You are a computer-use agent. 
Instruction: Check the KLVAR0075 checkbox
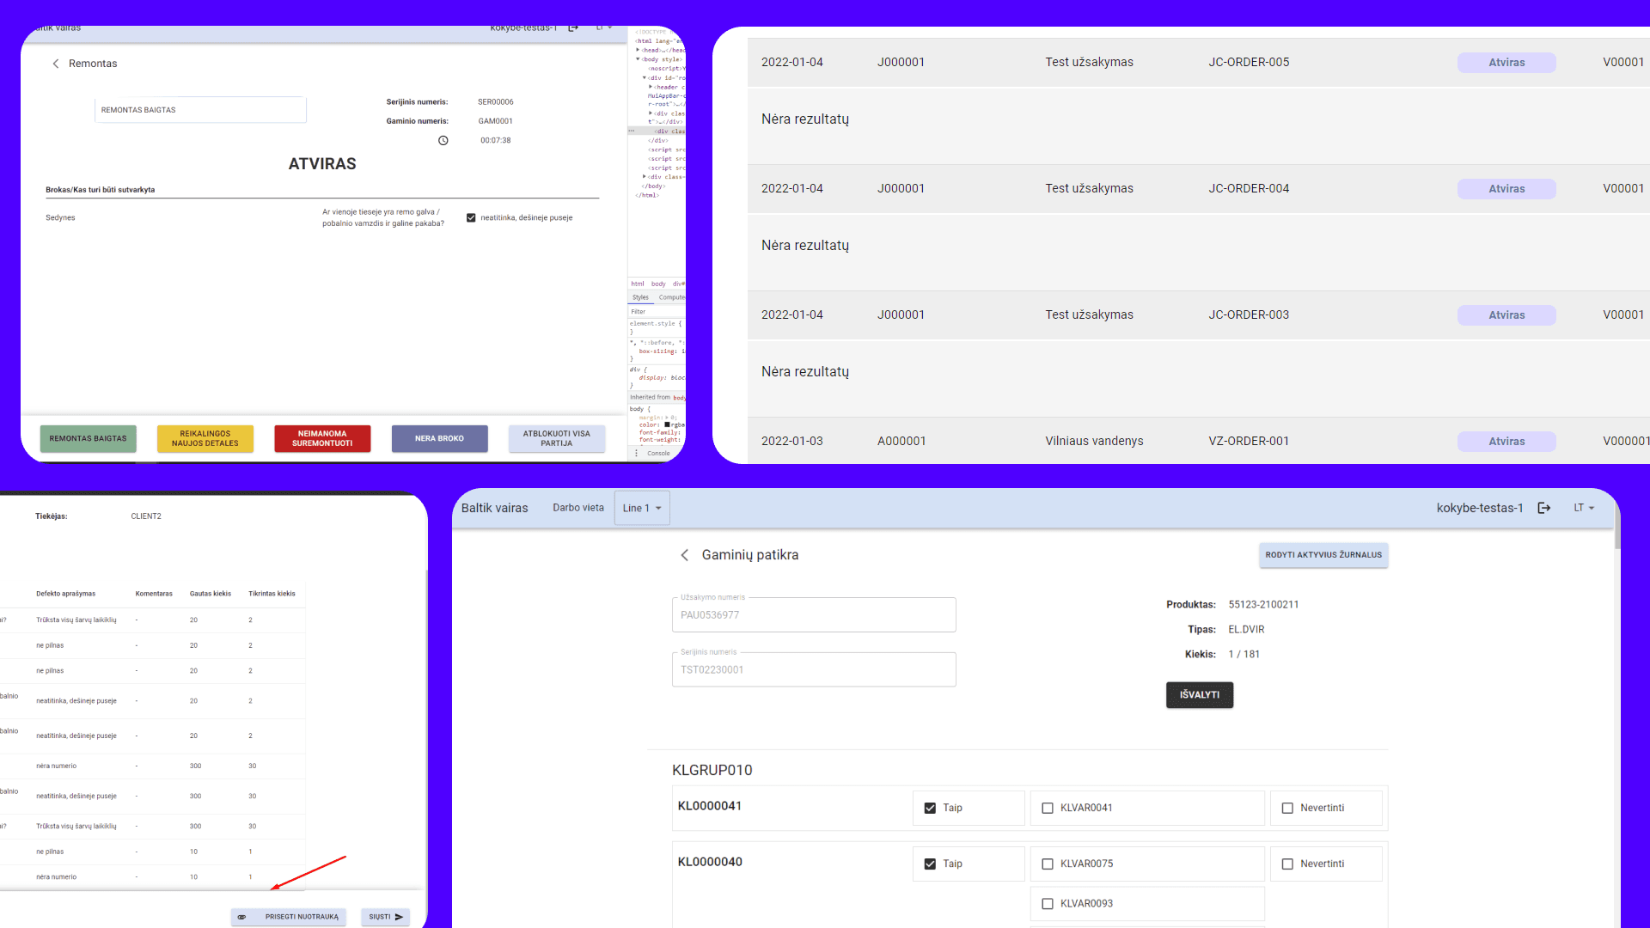tap(1048, 864)
